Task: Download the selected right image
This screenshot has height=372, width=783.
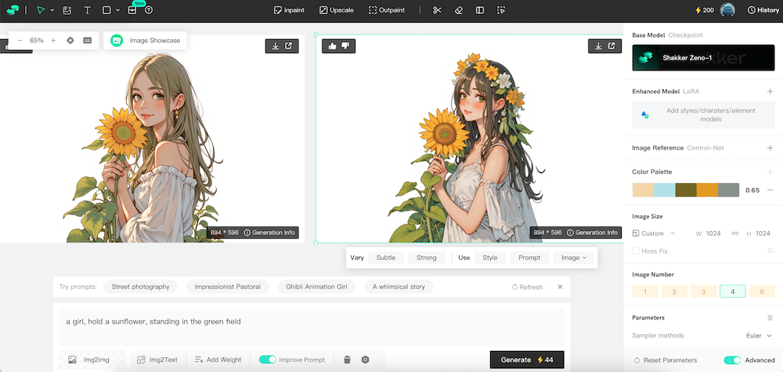Action: tap(598, 46)
